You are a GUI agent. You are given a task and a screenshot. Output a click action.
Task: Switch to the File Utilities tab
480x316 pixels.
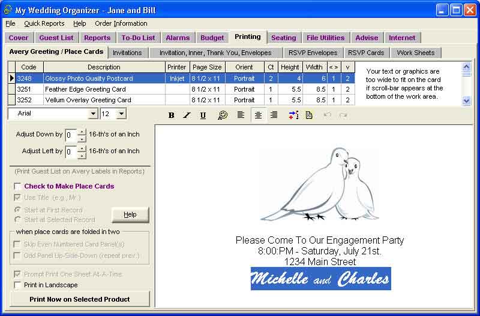(326, 38)
